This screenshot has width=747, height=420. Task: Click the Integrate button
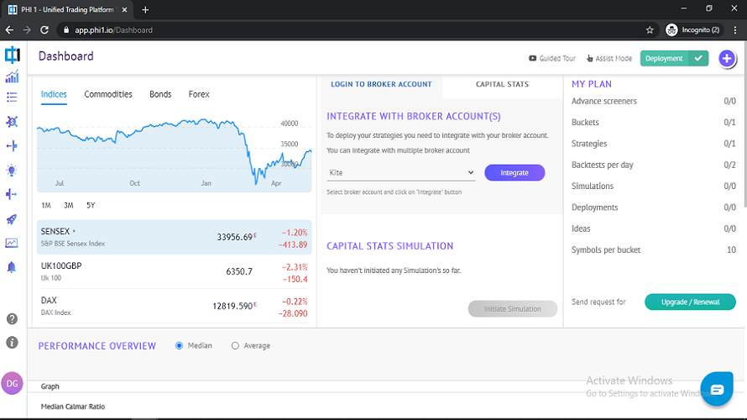[515, 172]
